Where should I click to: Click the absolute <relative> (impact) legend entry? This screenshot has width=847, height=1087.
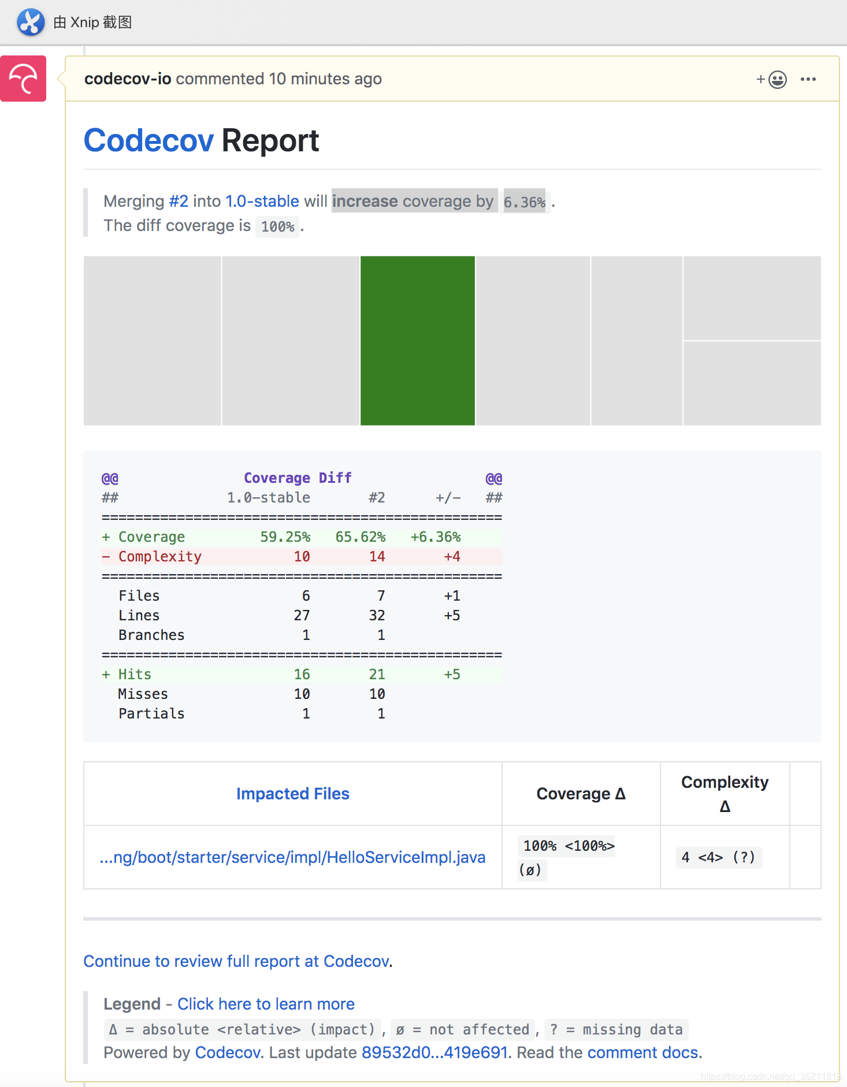(242, 1029)
